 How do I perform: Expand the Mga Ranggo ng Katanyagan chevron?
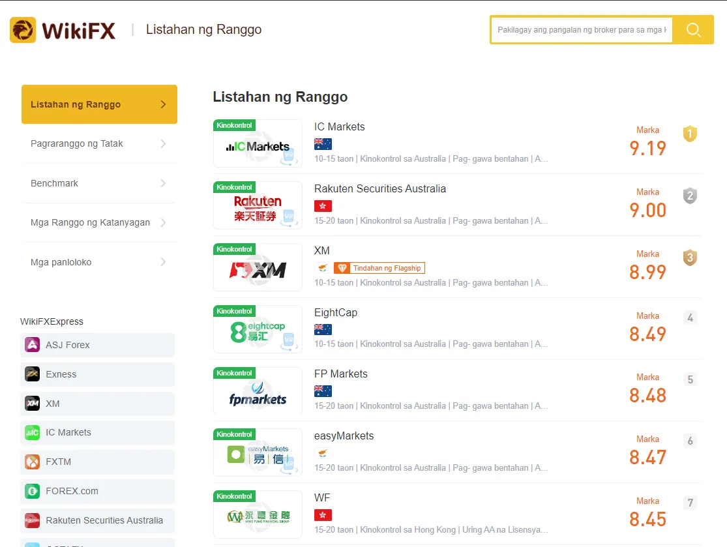163,222
